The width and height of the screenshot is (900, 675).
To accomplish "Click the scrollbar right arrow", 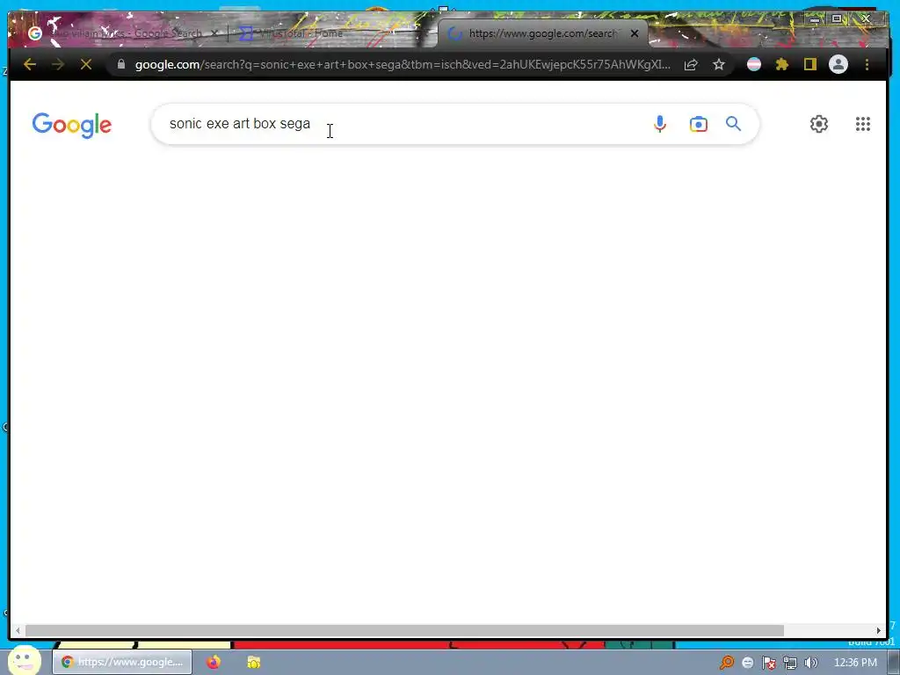I will point(878,631).
